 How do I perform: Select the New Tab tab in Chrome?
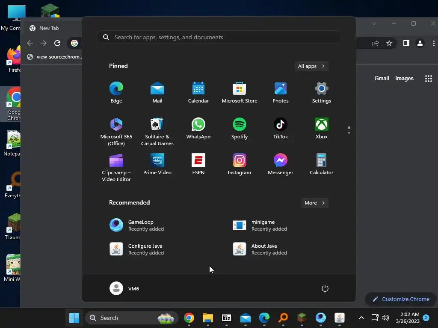click(x=52, y=28)
